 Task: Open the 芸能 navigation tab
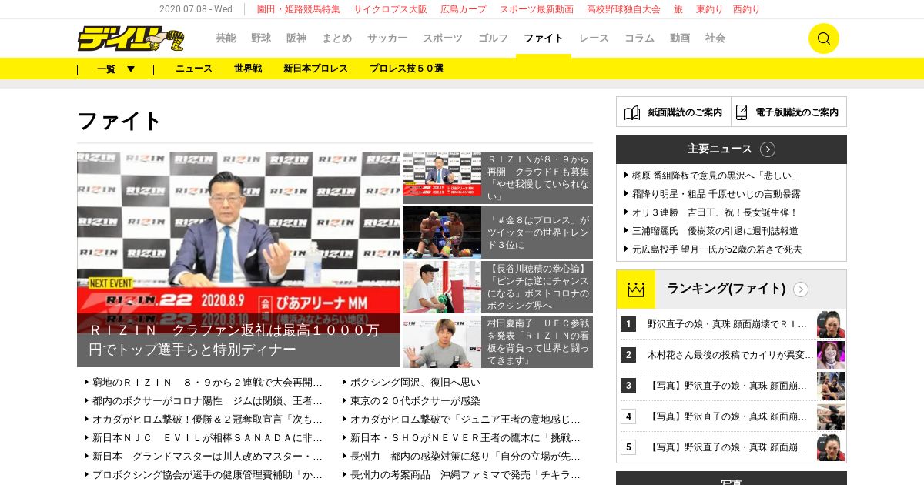(226, 38)
